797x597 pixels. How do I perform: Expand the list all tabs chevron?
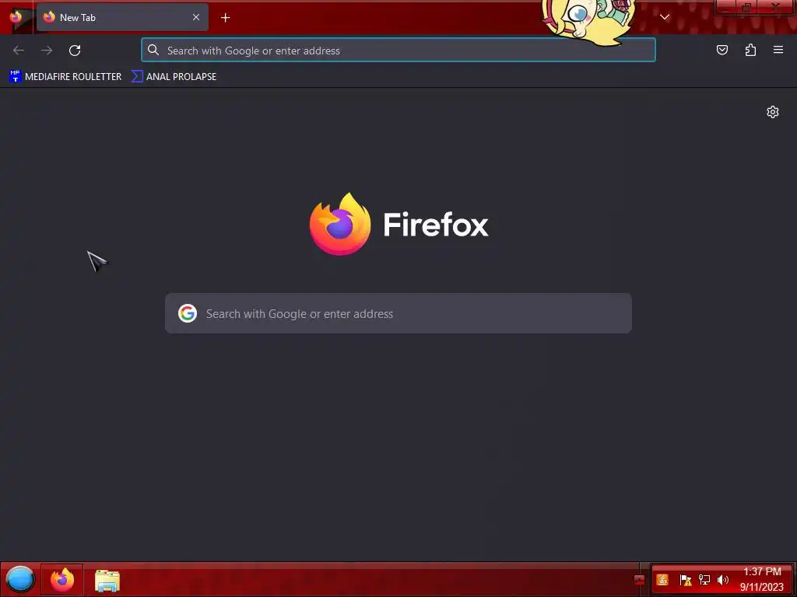coord(665,17)
